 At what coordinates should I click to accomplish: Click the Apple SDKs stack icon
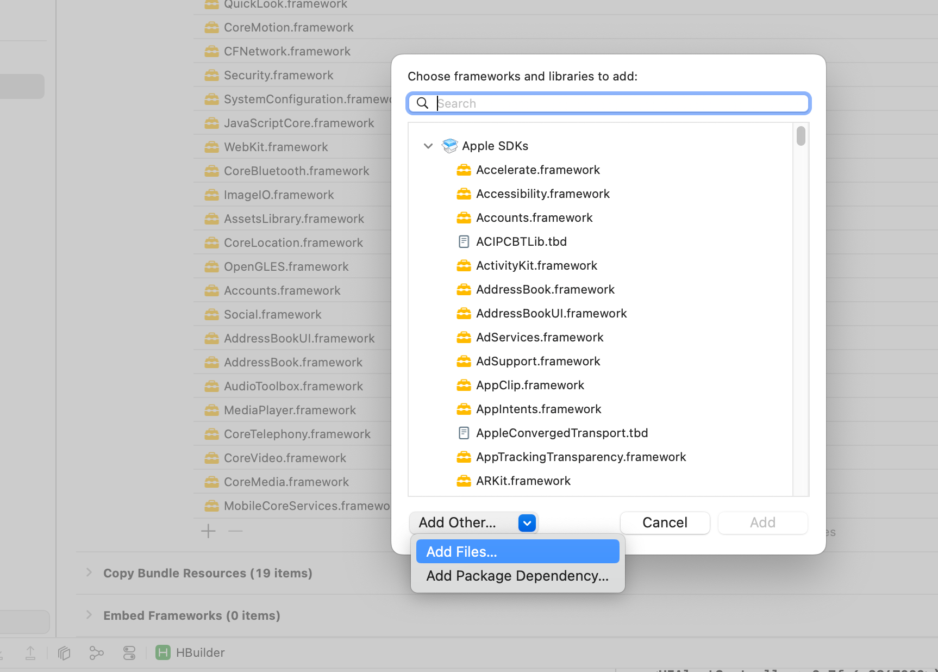pos(449,146)
